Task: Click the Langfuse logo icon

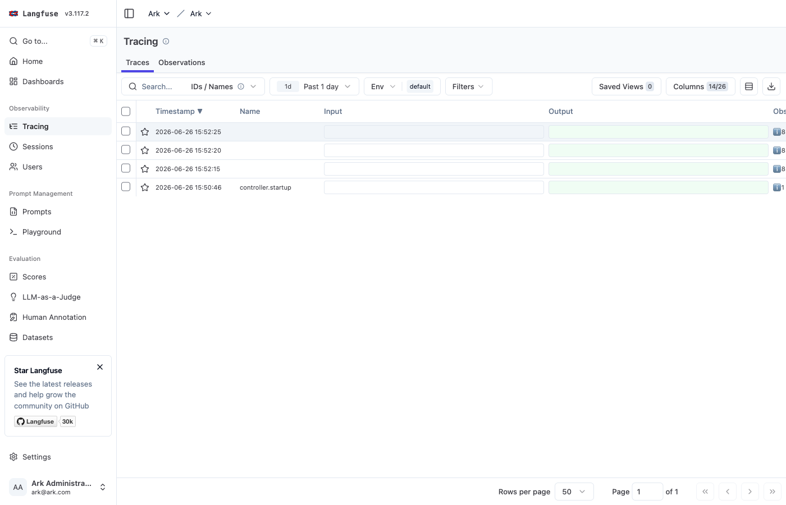Action: coord(13,13)
